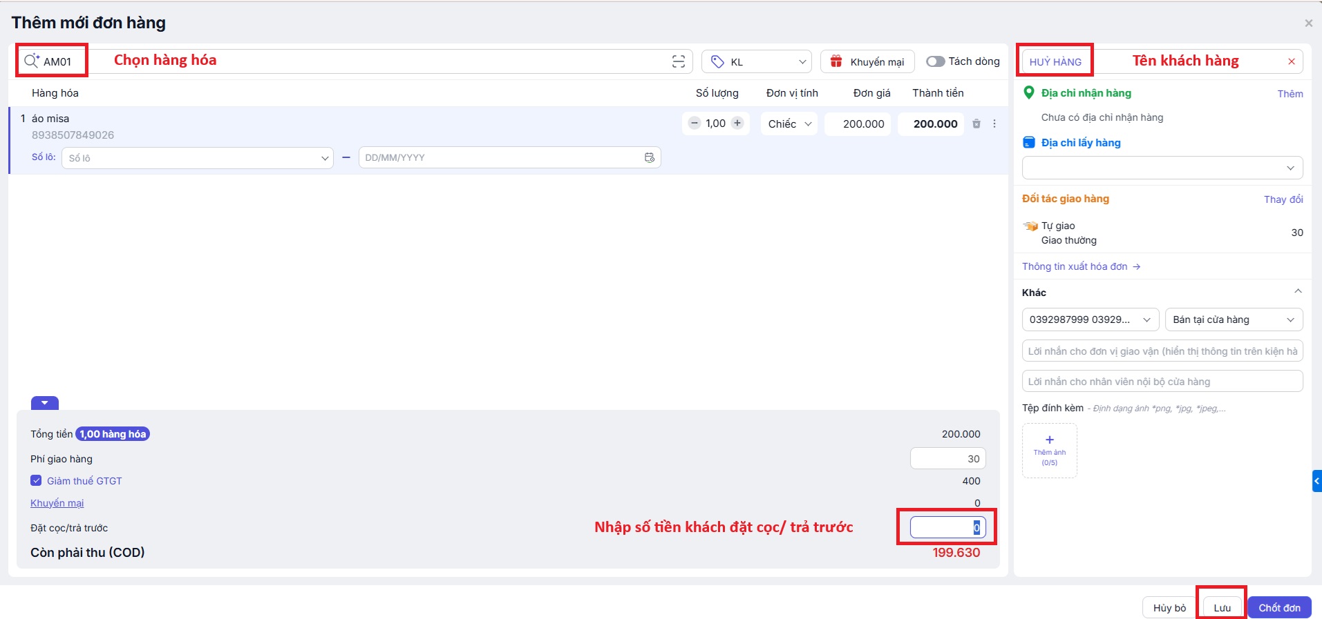Click the Tự giao delivery partner icon

pyautogui.click(x=1030, y=226)
